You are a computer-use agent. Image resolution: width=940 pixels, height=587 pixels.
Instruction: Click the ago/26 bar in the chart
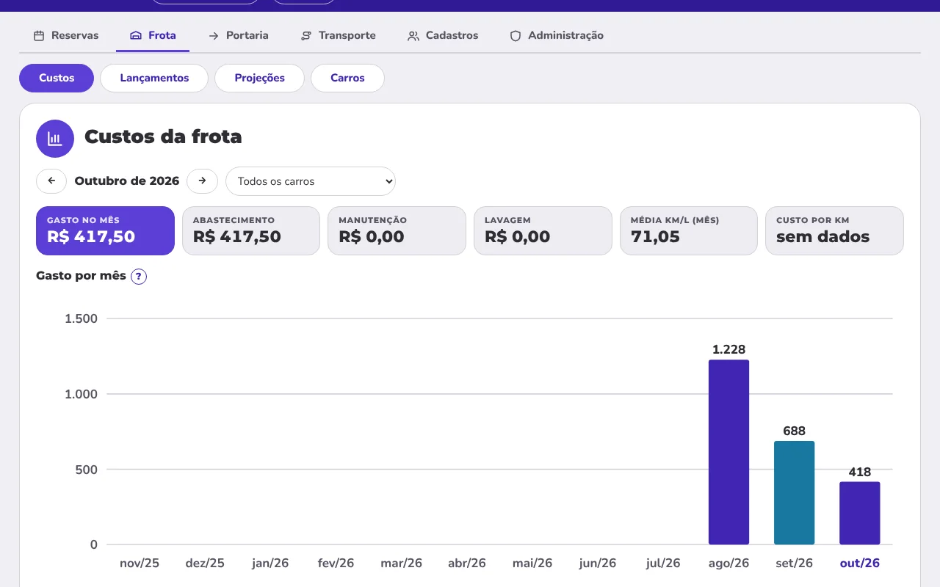tap(728, 452)
